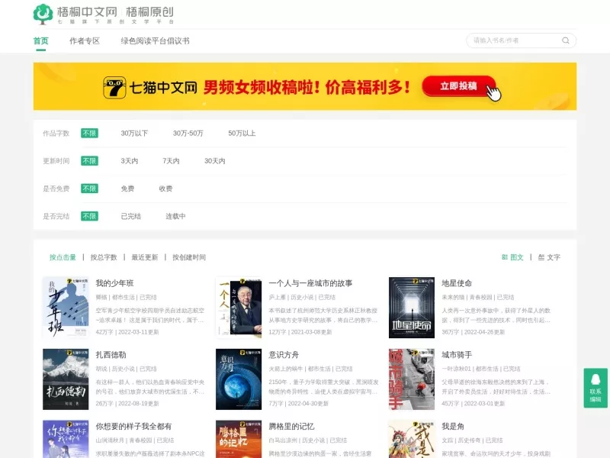
Task: Select 不限 for 是否完结 filter
Action: pyautogui.click(x=89, y=216)
